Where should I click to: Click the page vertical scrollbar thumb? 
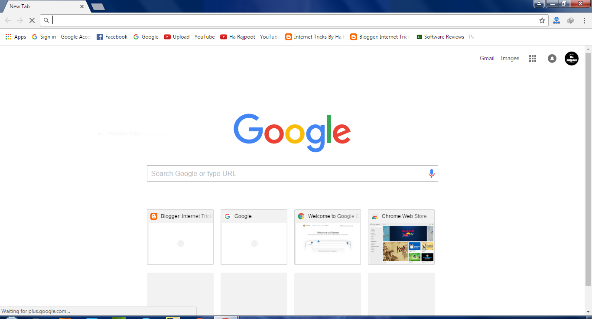click(588, 169)
